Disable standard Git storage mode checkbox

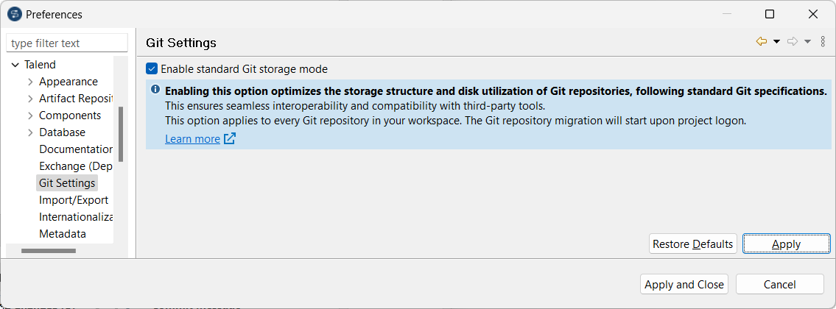point(152,69)
